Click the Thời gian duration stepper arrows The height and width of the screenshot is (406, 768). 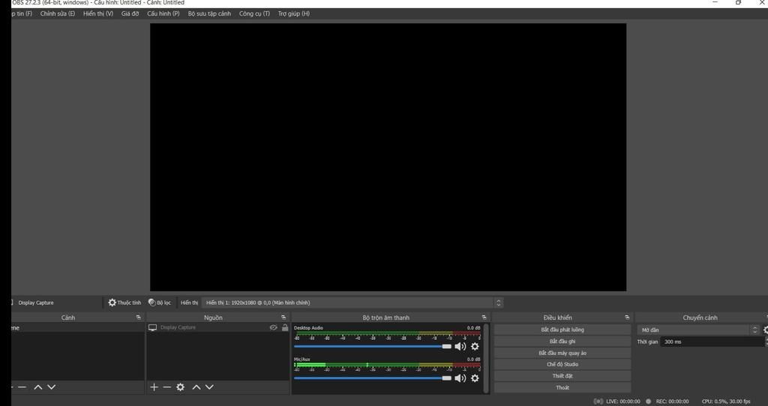click(x=766, y=342)
